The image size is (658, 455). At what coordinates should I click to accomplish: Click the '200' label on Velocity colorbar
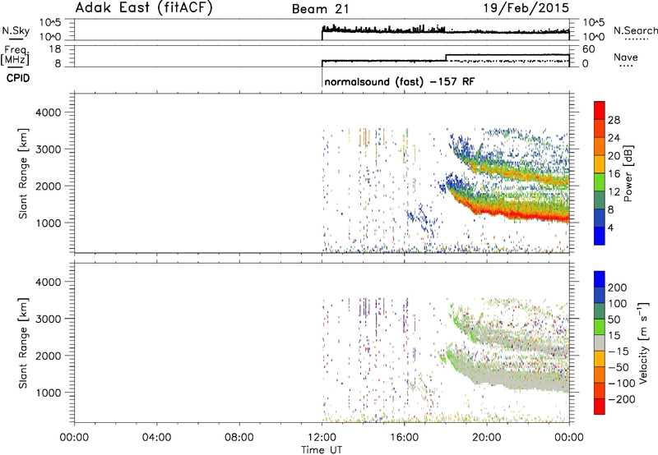coord(618,287)
